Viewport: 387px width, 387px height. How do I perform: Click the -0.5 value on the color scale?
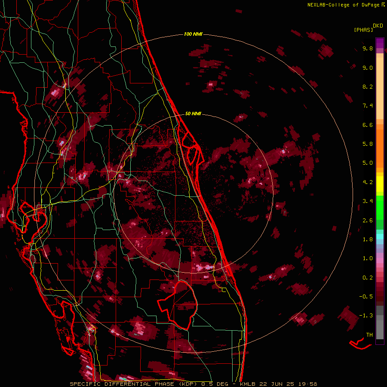click(366, 297)
